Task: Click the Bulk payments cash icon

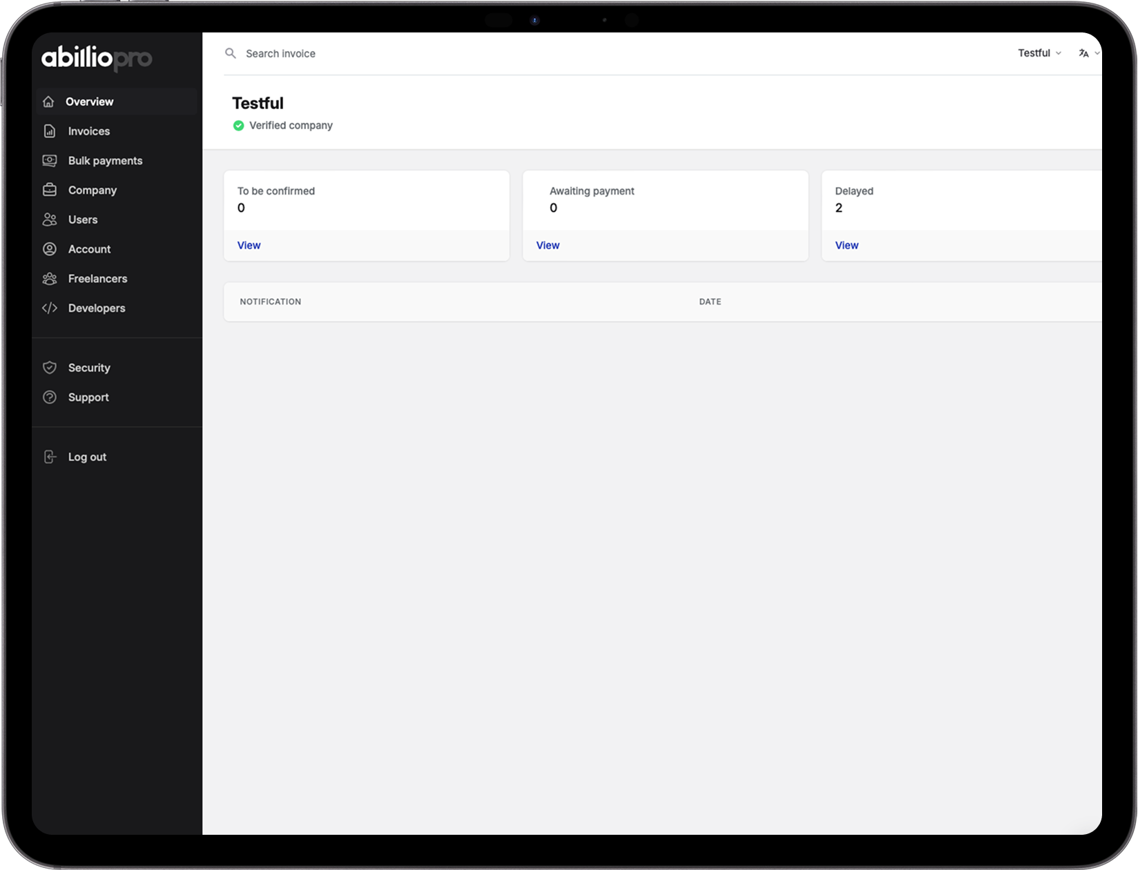Action: coord(50,161)
